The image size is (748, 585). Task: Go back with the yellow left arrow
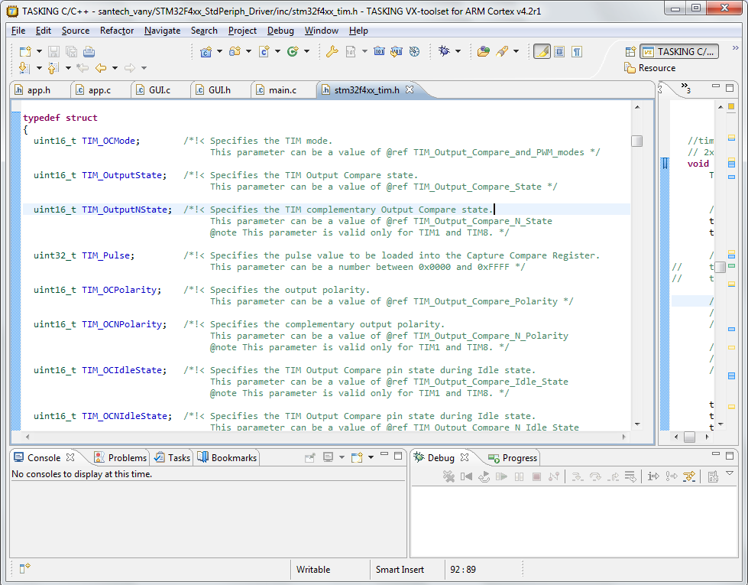[x=101, y=68]
